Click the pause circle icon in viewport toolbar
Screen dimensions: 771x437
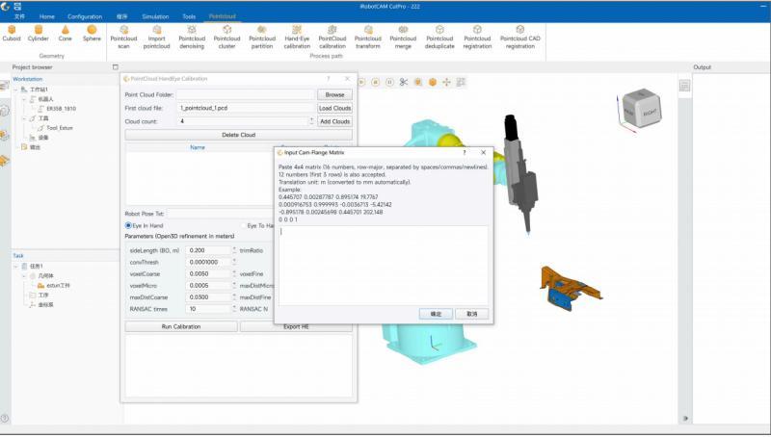[389, 82]
